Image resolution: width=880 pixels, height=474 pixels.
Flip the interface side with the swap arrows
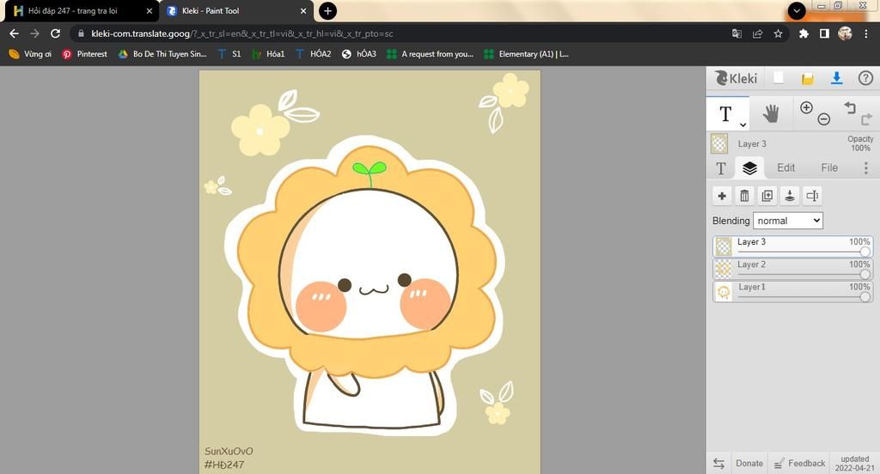coord(719,463)
